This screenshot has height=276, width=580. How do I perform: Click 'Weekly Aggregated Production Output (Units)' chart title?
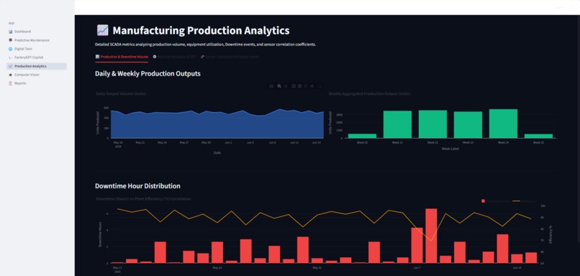[x=369, y=94]
